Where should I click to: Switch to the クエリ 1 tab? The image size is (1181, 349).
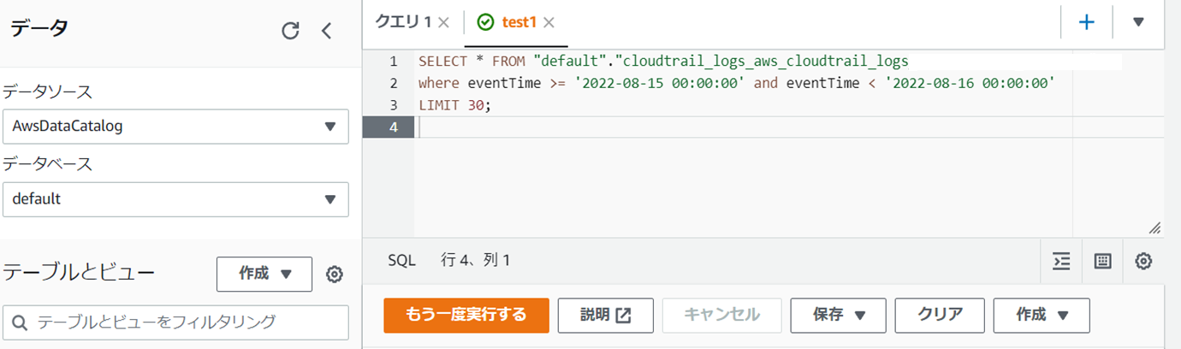click(x=404, y=23)
